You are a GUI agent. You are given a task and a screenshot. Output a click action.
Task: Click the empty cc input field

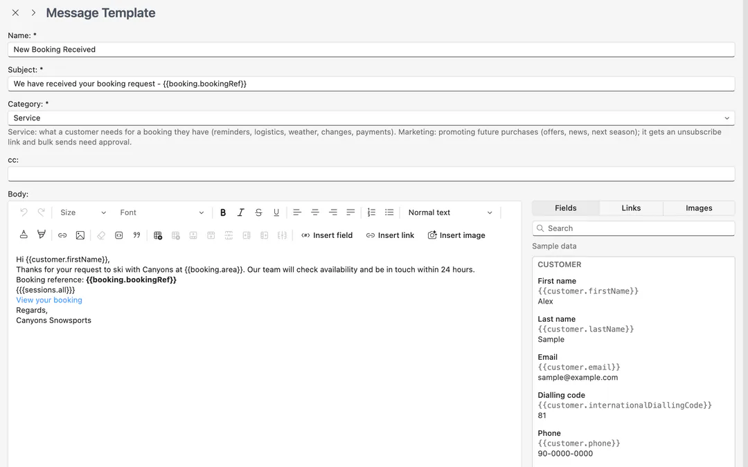[x=371, y=174]
